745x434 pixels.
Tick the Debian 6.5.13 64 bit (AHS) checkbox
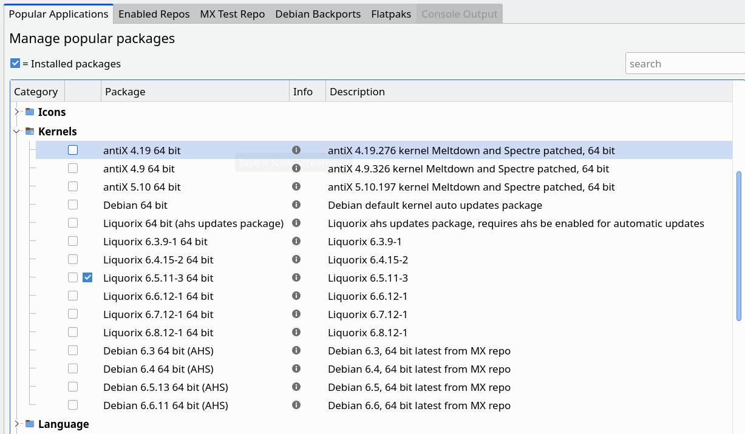click(73, 387)
